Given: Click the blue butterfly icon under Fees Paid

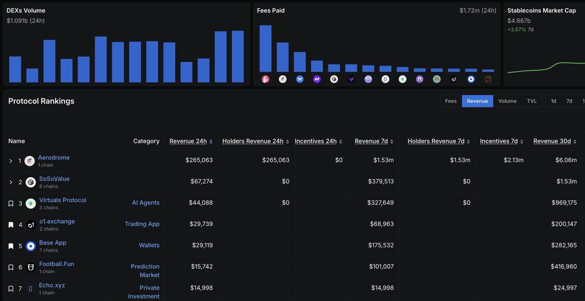Looking at the screenshot, I should 300,79.
